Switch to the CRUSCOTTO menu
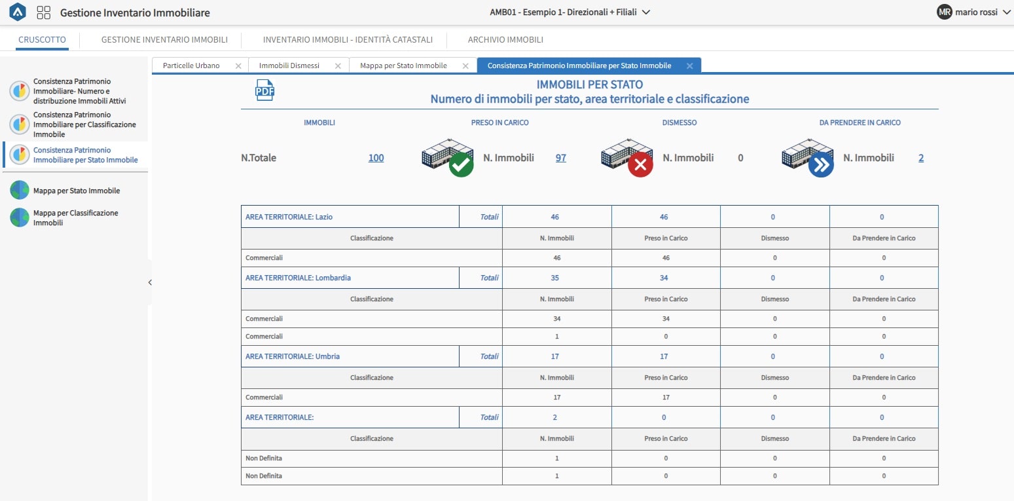Viewport: 1014px width, 501px height. pyautogui.click(x=43, y=39)
